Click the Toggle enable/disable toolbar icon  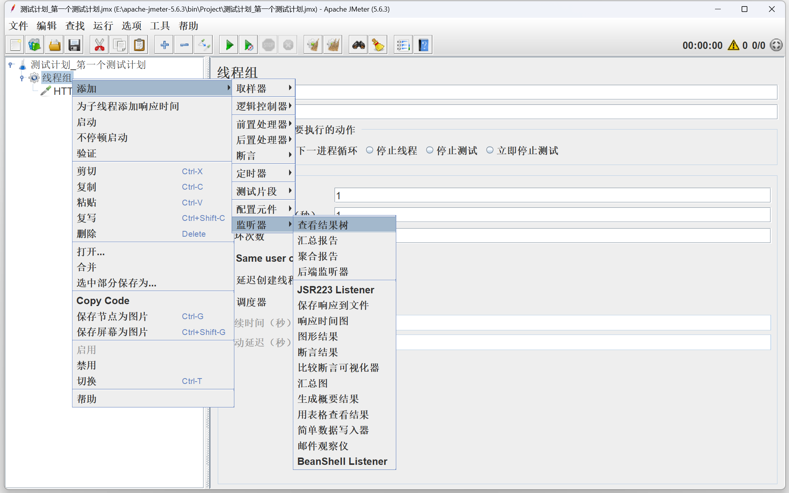click(x=204, y=45)
